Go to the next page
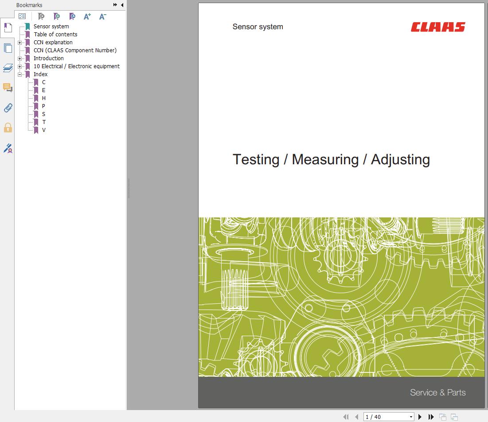 (420, 417)
